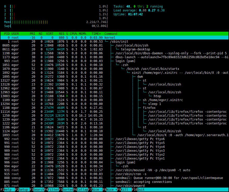Click the smmsp user entry
Viewport: 229px width, 192px height.
(x=16, y=178)
